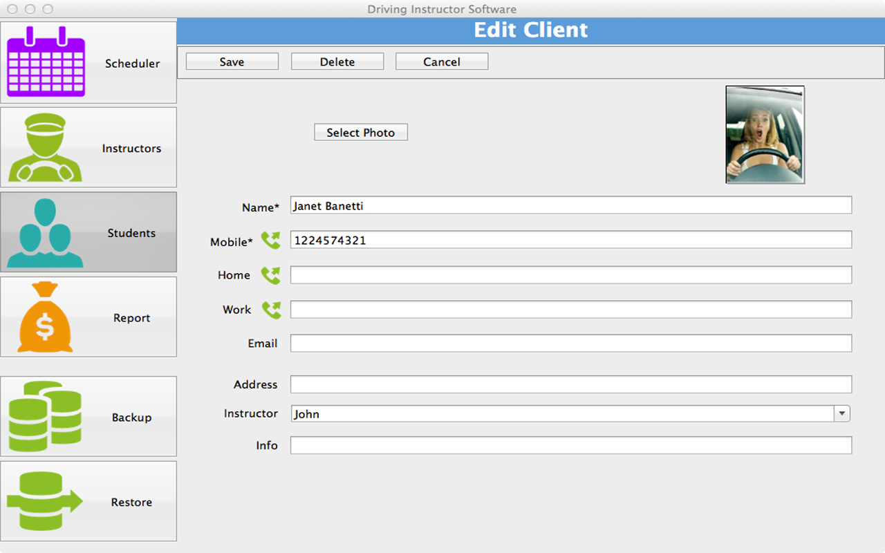The height and width of the screenshot is (553, 885).
Task: Select the Students people icon
Action: (45, 233)
